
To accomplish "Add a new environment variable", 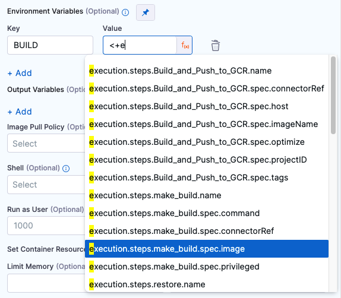I will click(20, 73).
